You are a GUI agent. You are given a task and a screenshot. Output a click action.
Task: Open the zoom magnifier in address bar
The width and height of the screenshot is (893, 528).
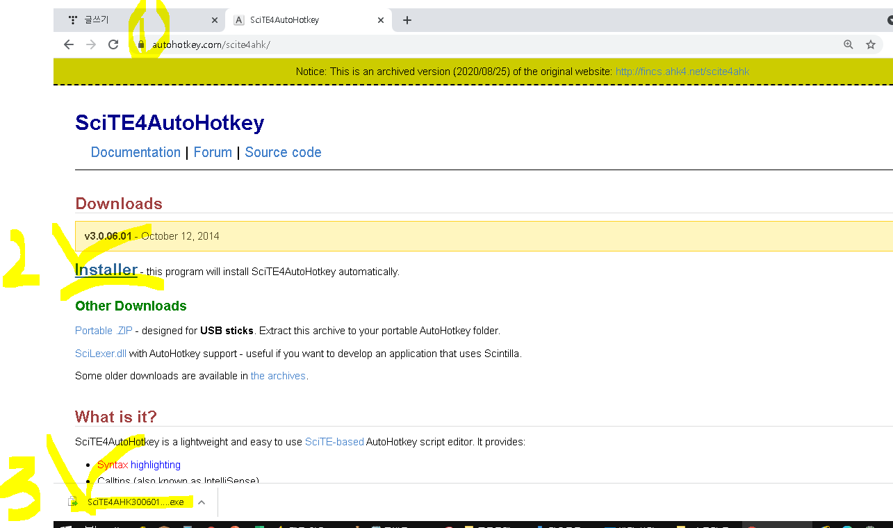tap(848, 44)
